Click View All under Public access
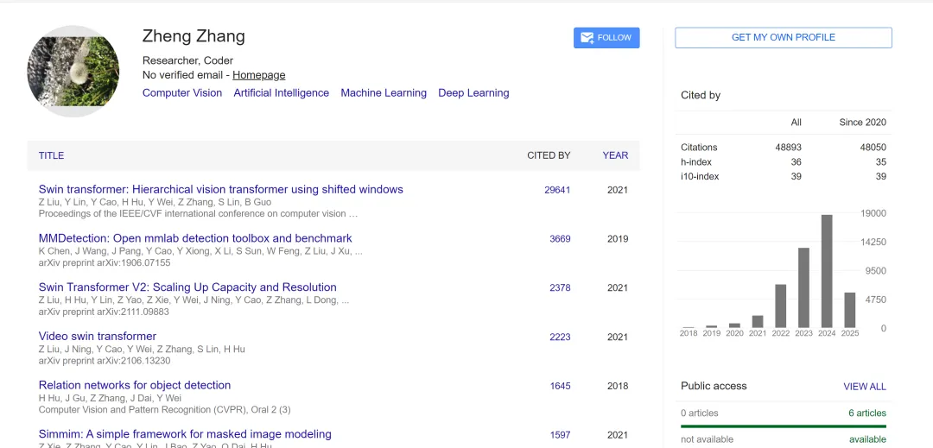The image size is (933, 448). [x=865, y=386]
